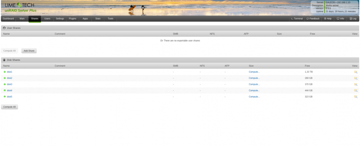Click the 370 GB free value
Image resolution: width=361 pixels, height=146 pixels.
[x=309, y=84]
